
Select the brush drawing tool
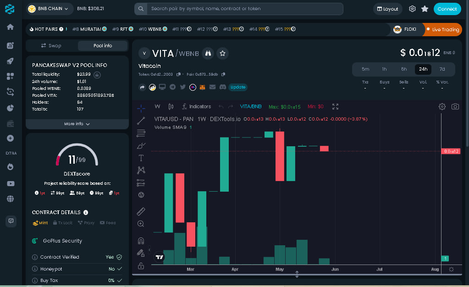pyautogui.click(x=141, y=145)
